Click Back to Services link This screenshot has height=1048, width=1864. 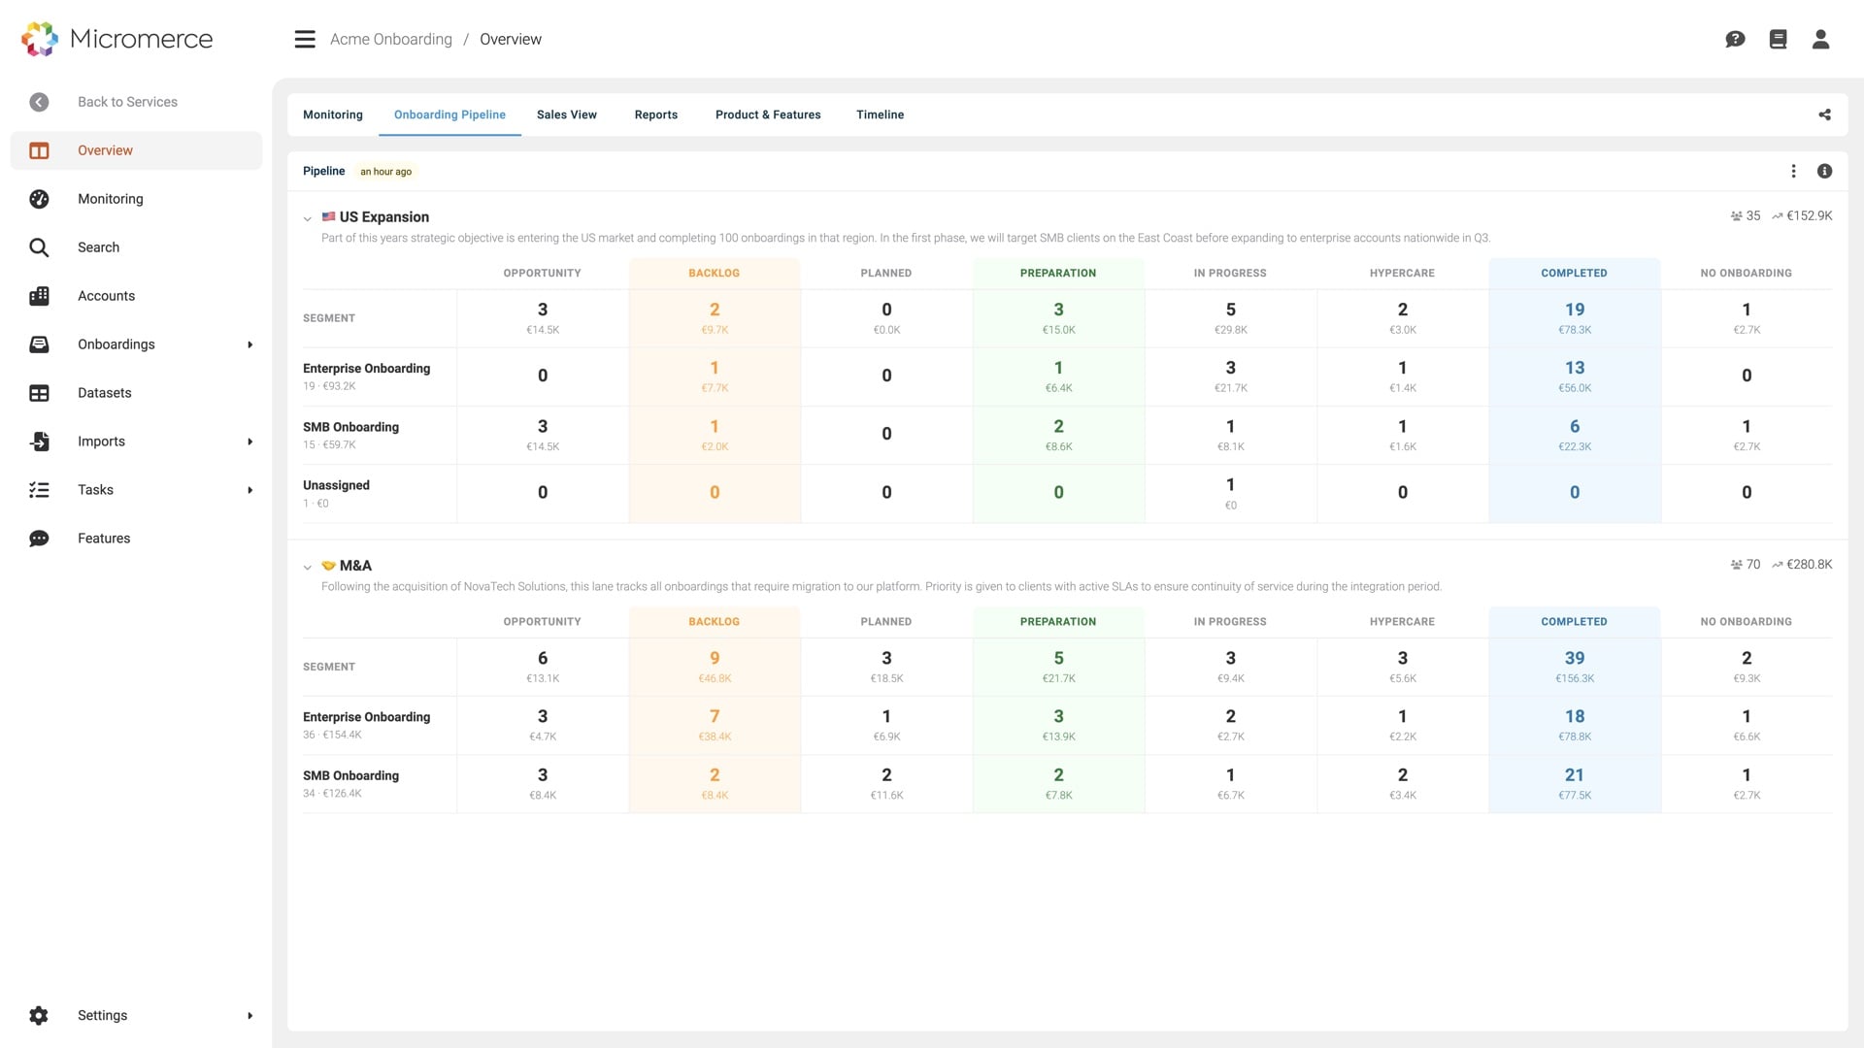click(x=127, y=102)
